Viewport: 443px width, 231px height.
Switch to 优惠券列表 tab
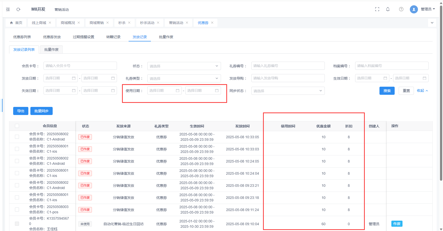pos(22,37)
